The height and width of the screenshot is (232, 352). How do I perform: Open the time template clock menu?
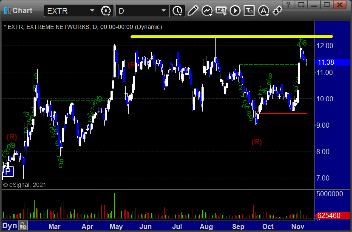(x=177, y=11)
